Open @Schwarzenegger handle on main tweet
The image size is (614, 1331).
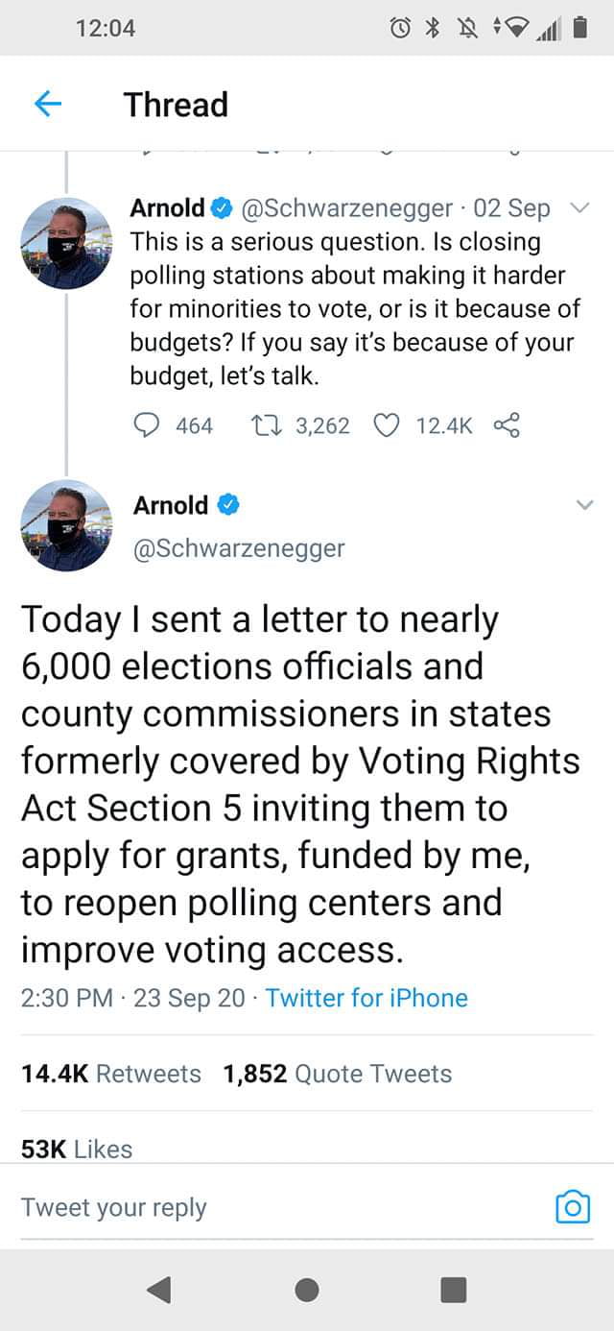[239, 548]
